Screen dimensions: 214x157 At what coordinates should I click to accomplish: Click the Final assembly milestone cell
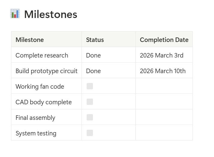coord(35,118)
